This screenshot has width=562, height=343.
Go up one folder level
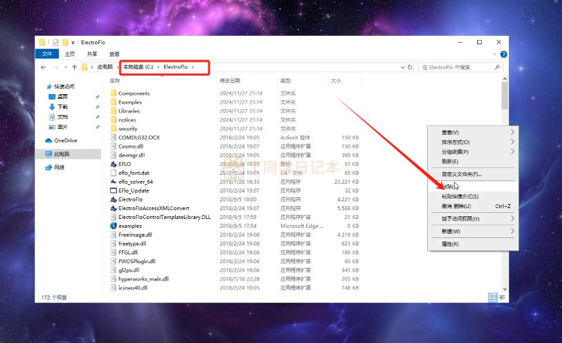pos(74,67)
